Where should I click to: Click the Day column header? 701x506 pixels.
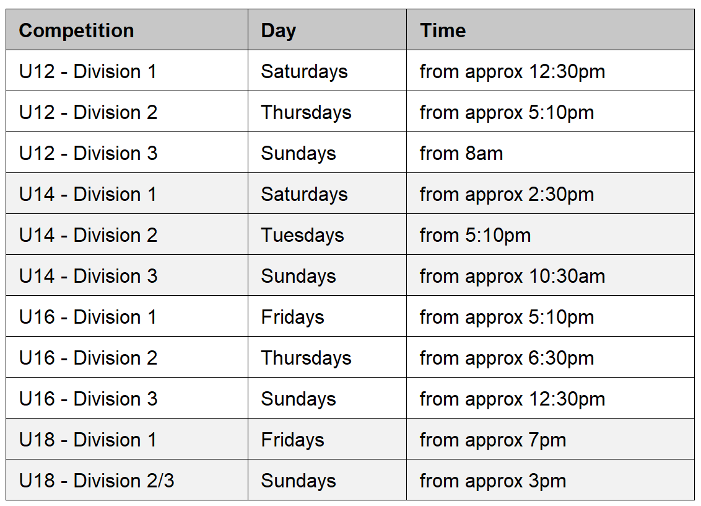327,30
